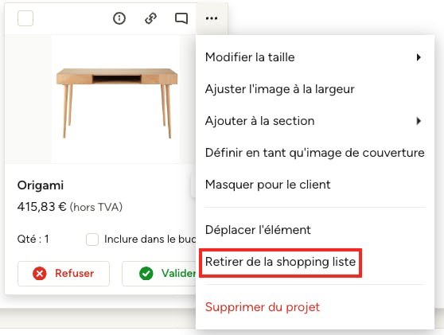Tick the card selection checkbox

(x=25, y=18)
